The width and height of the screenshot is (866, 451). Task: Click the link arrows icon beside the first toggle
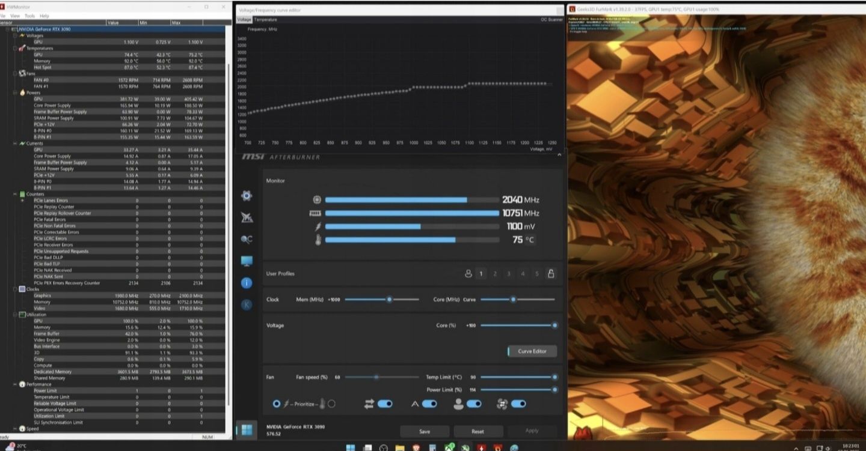coord(369,404)
